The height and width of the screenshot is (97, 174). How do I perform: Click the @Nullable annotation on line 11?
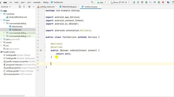tap(57, 44)
